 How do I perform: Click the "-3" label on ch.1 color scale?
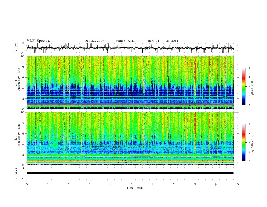(249, 68)
